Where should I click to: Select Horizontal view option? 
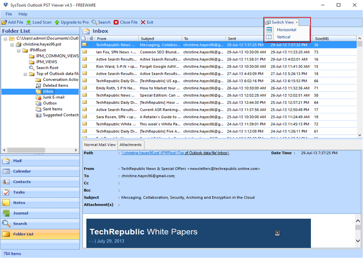[286, 30]
